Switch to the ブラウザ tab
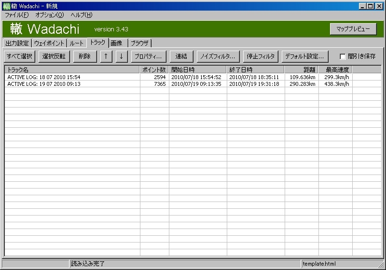The image size is (386, 270). coord(139,43)
